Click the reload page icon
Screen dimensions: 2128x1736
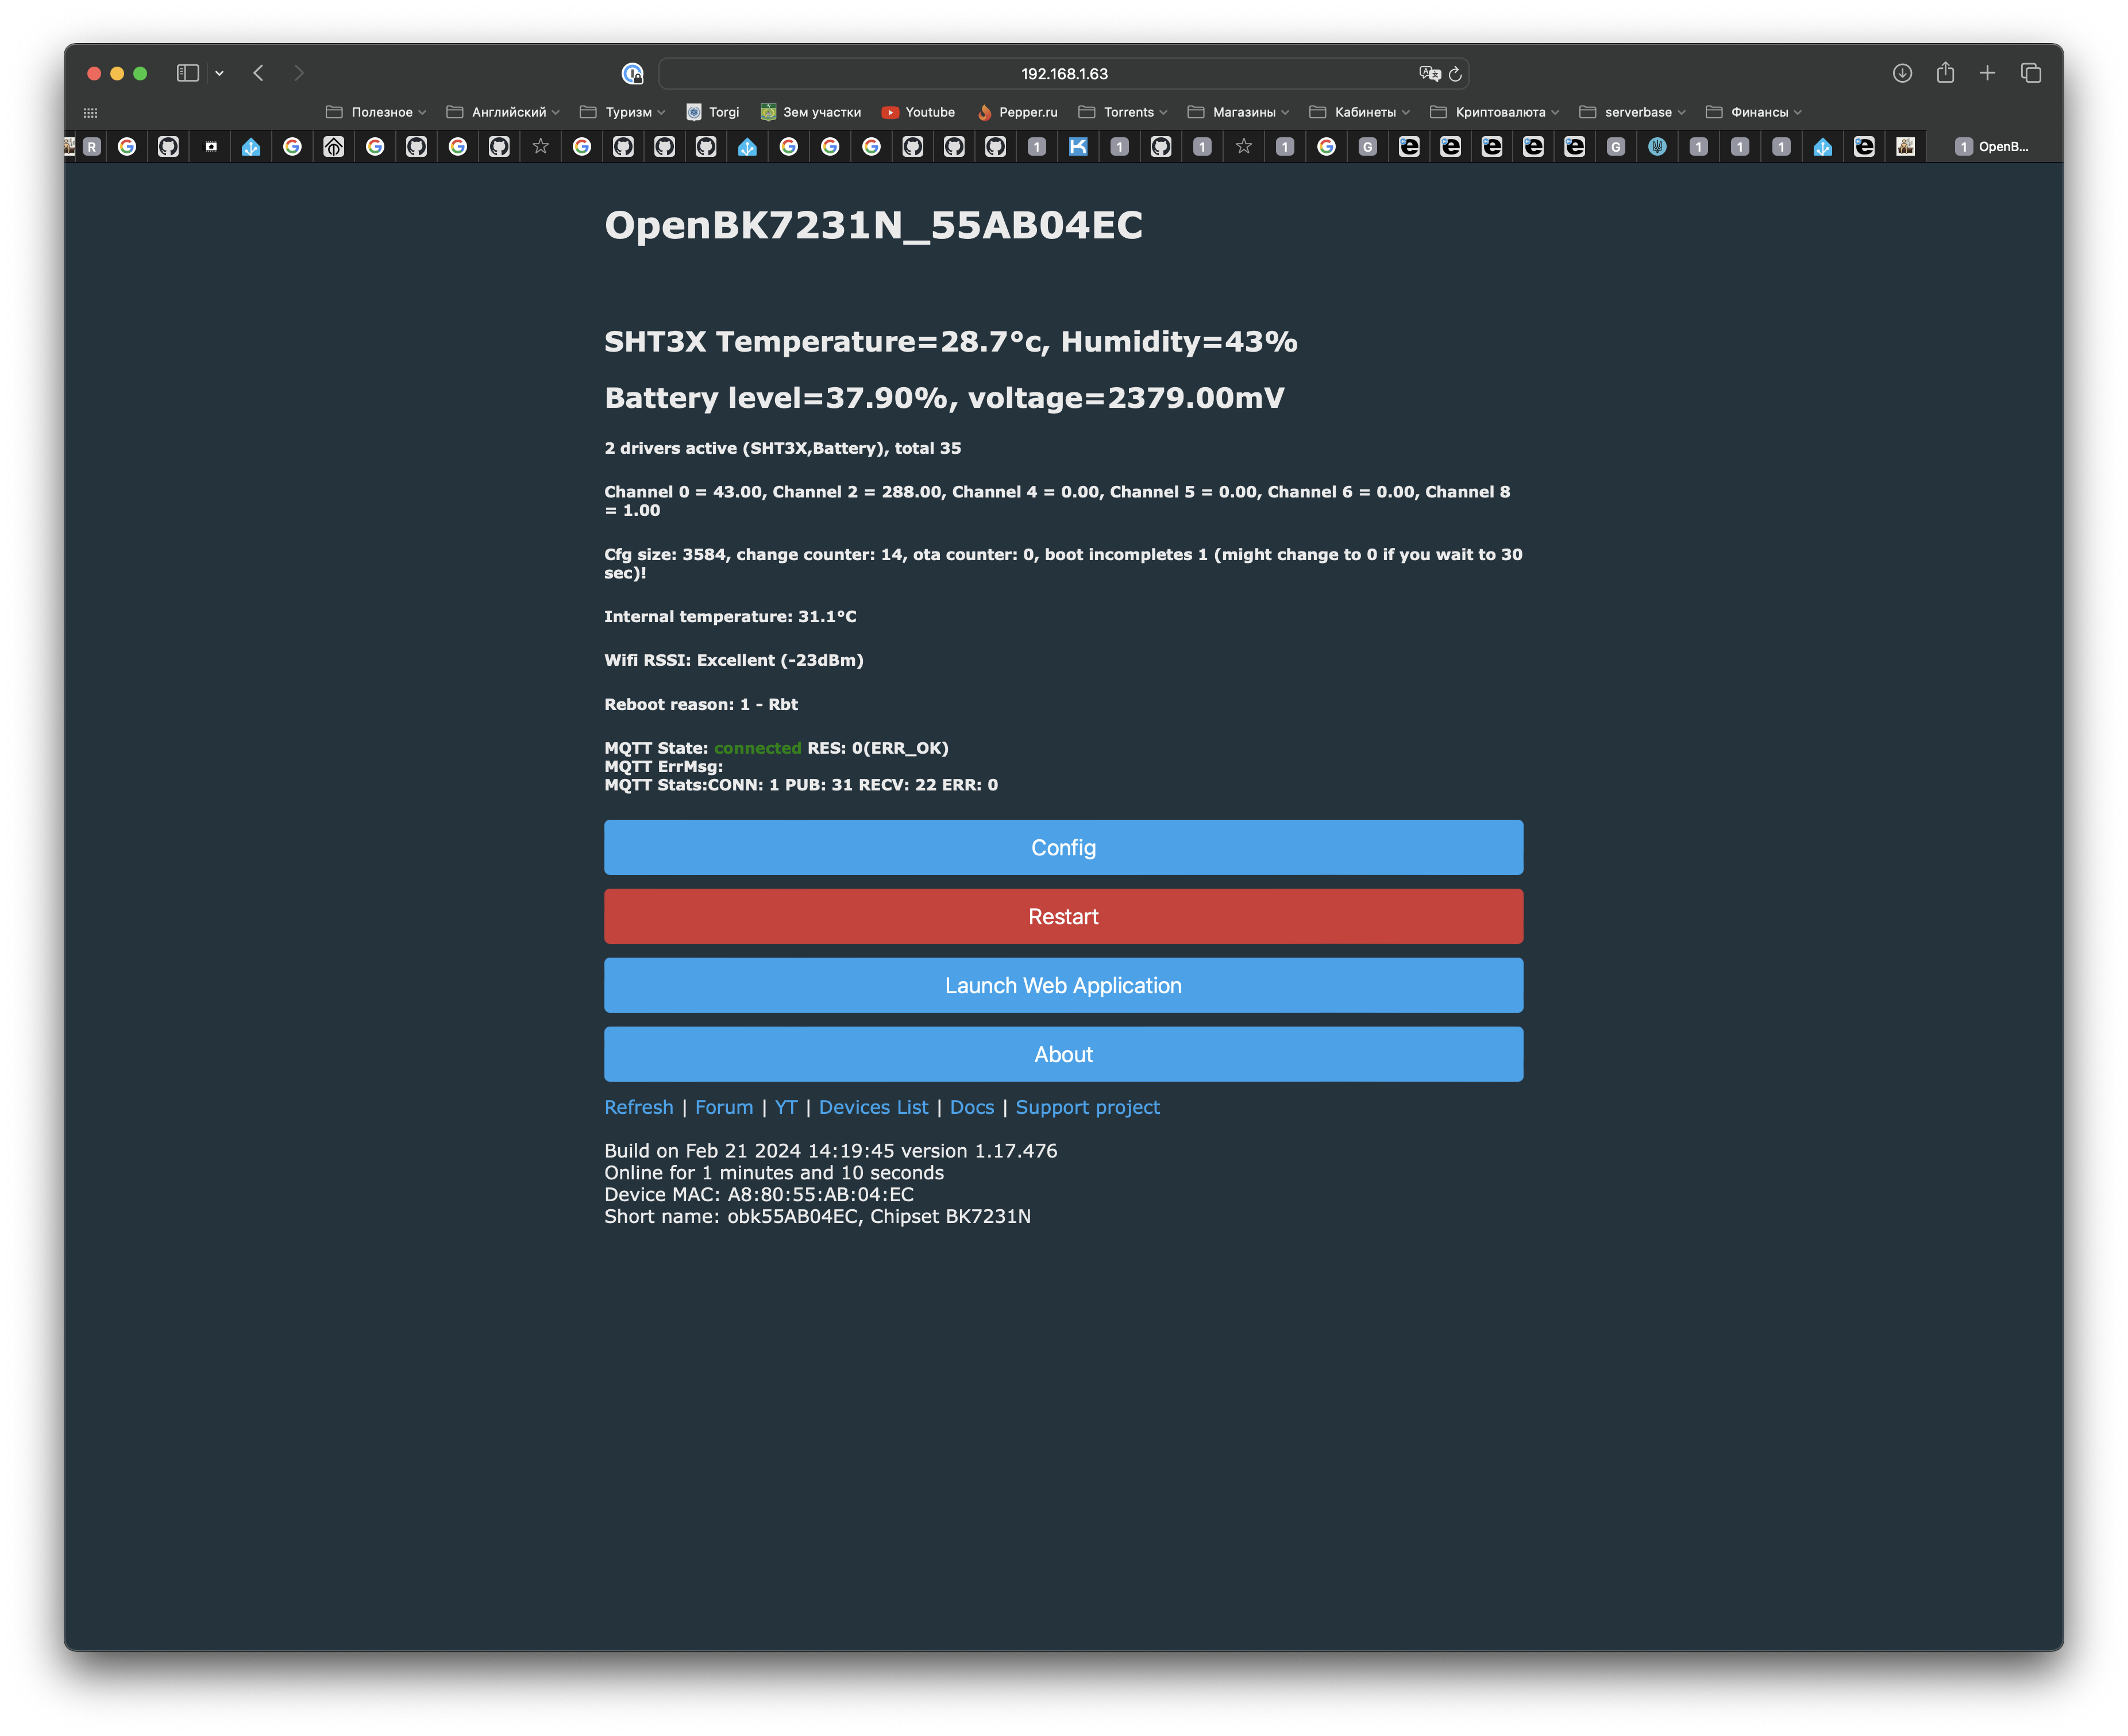pyautogui.click(x=1455, y=74)
